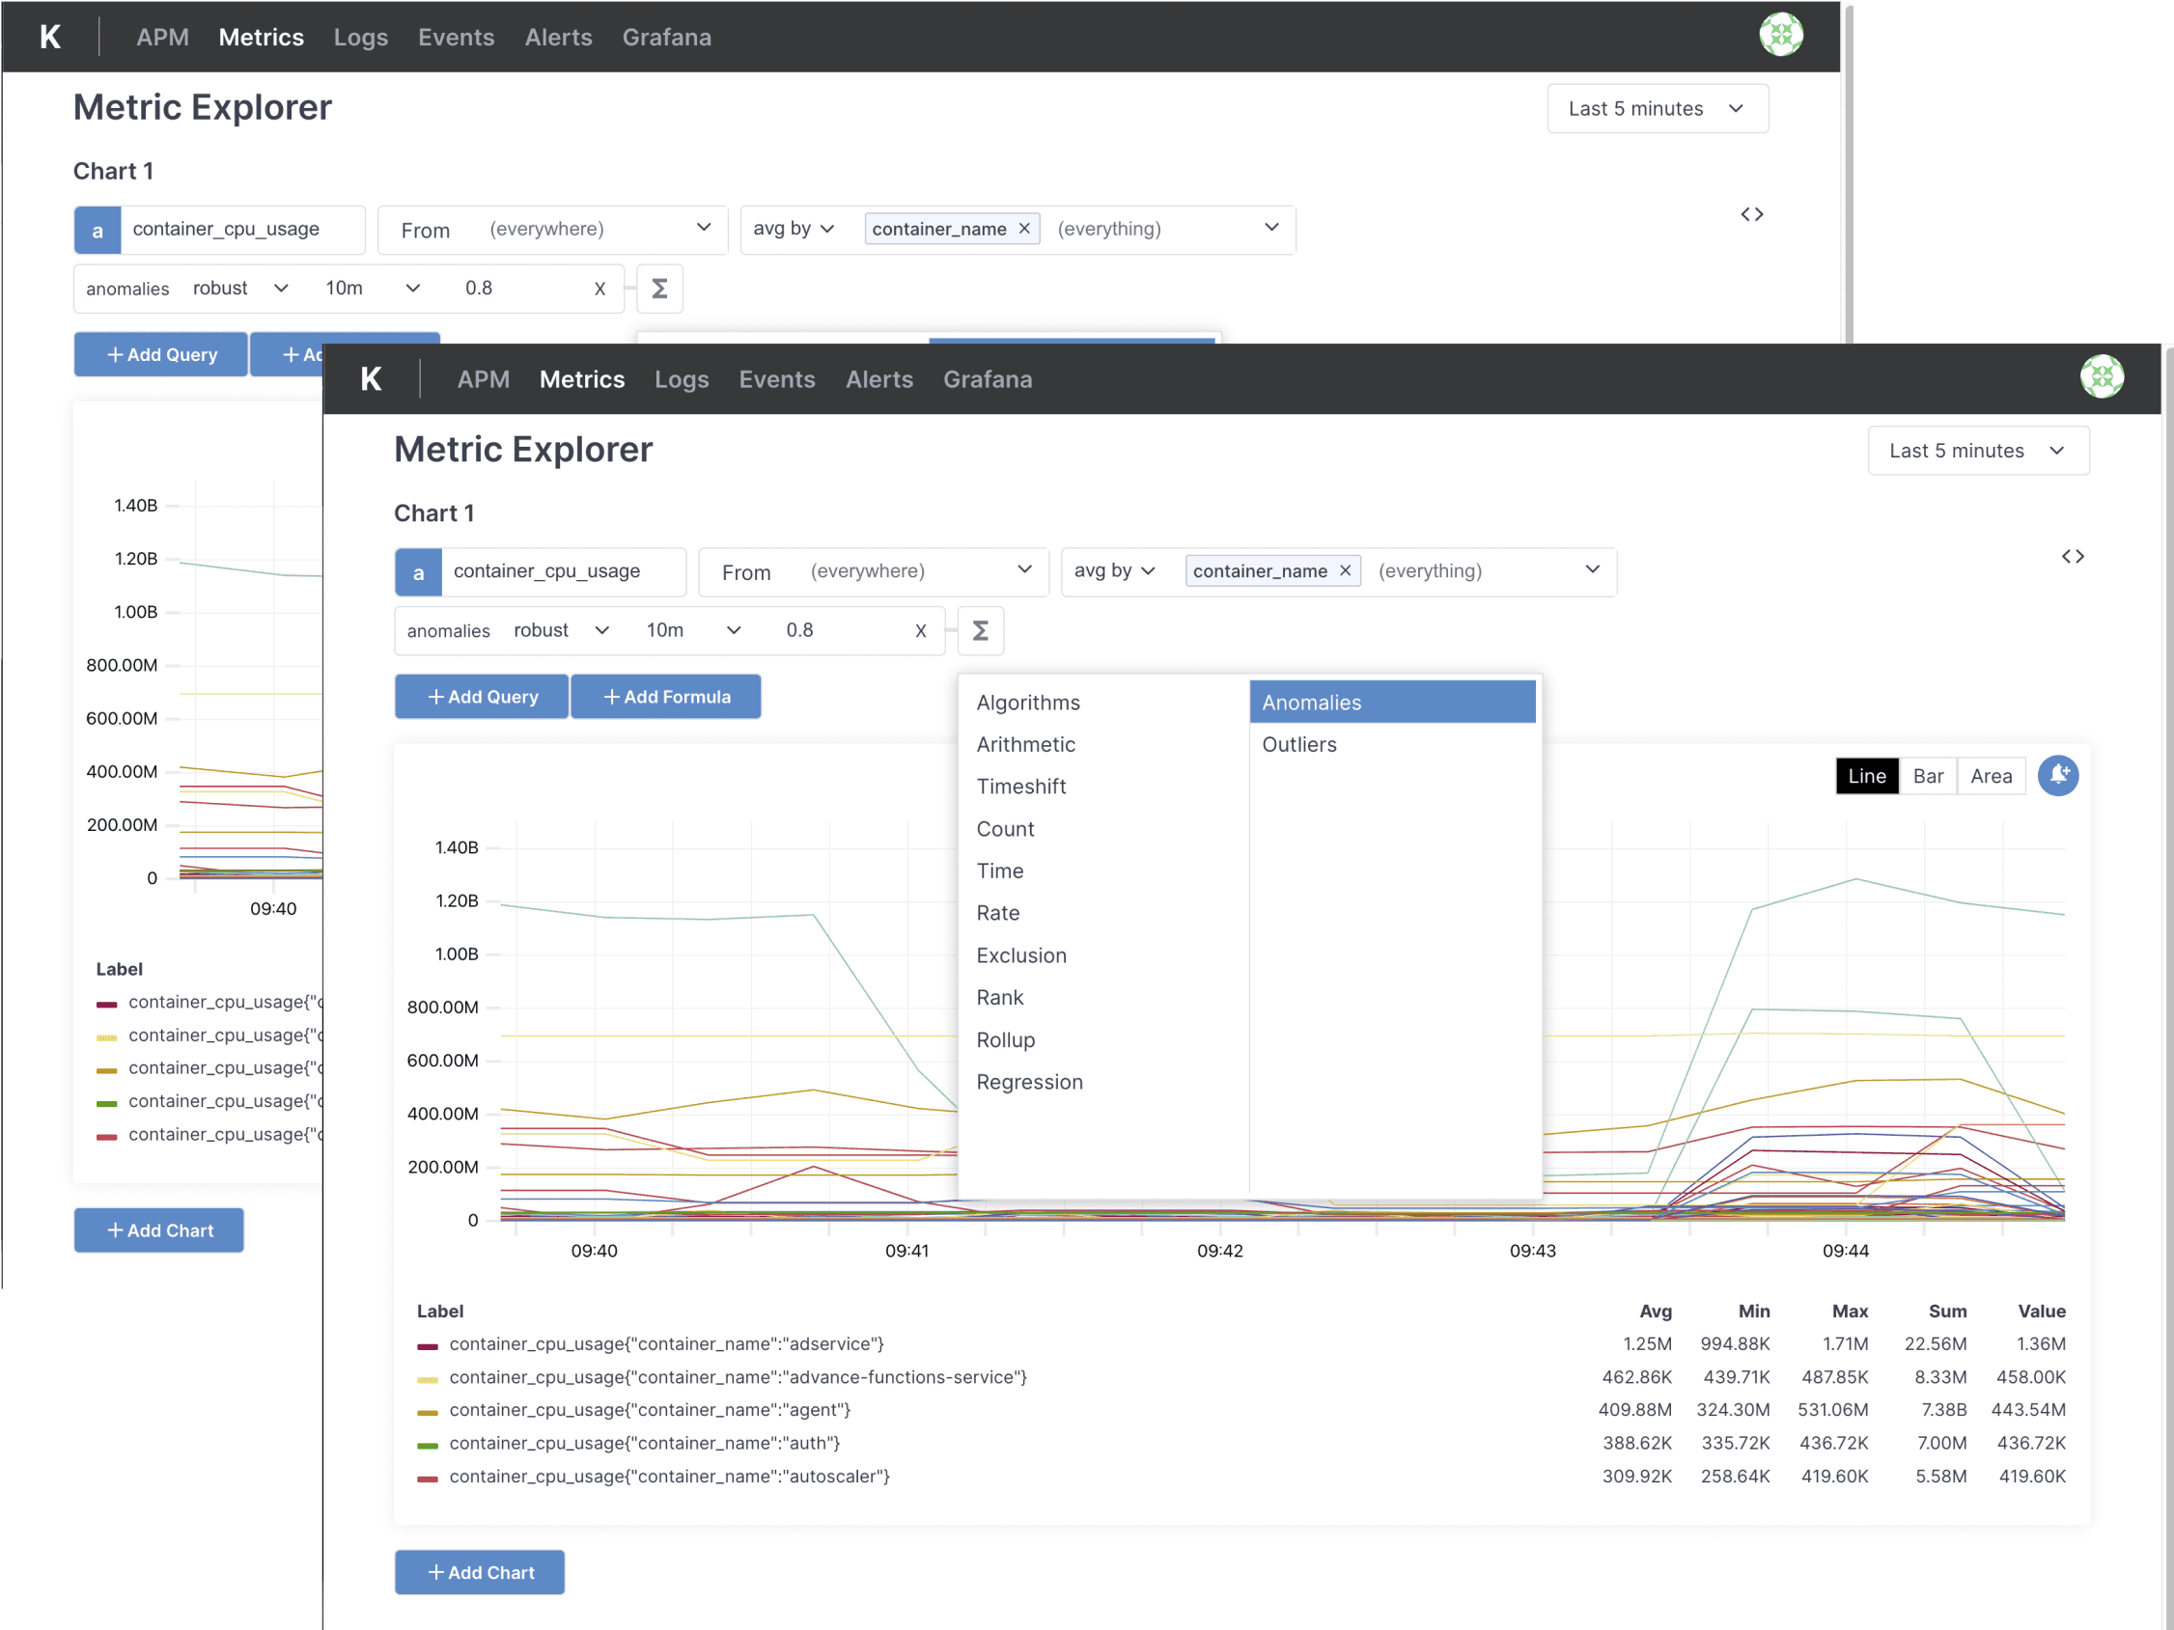Select Timeshift in the functions menu
Screen dimensions: 2174x1630
(x=1021, y=786)
